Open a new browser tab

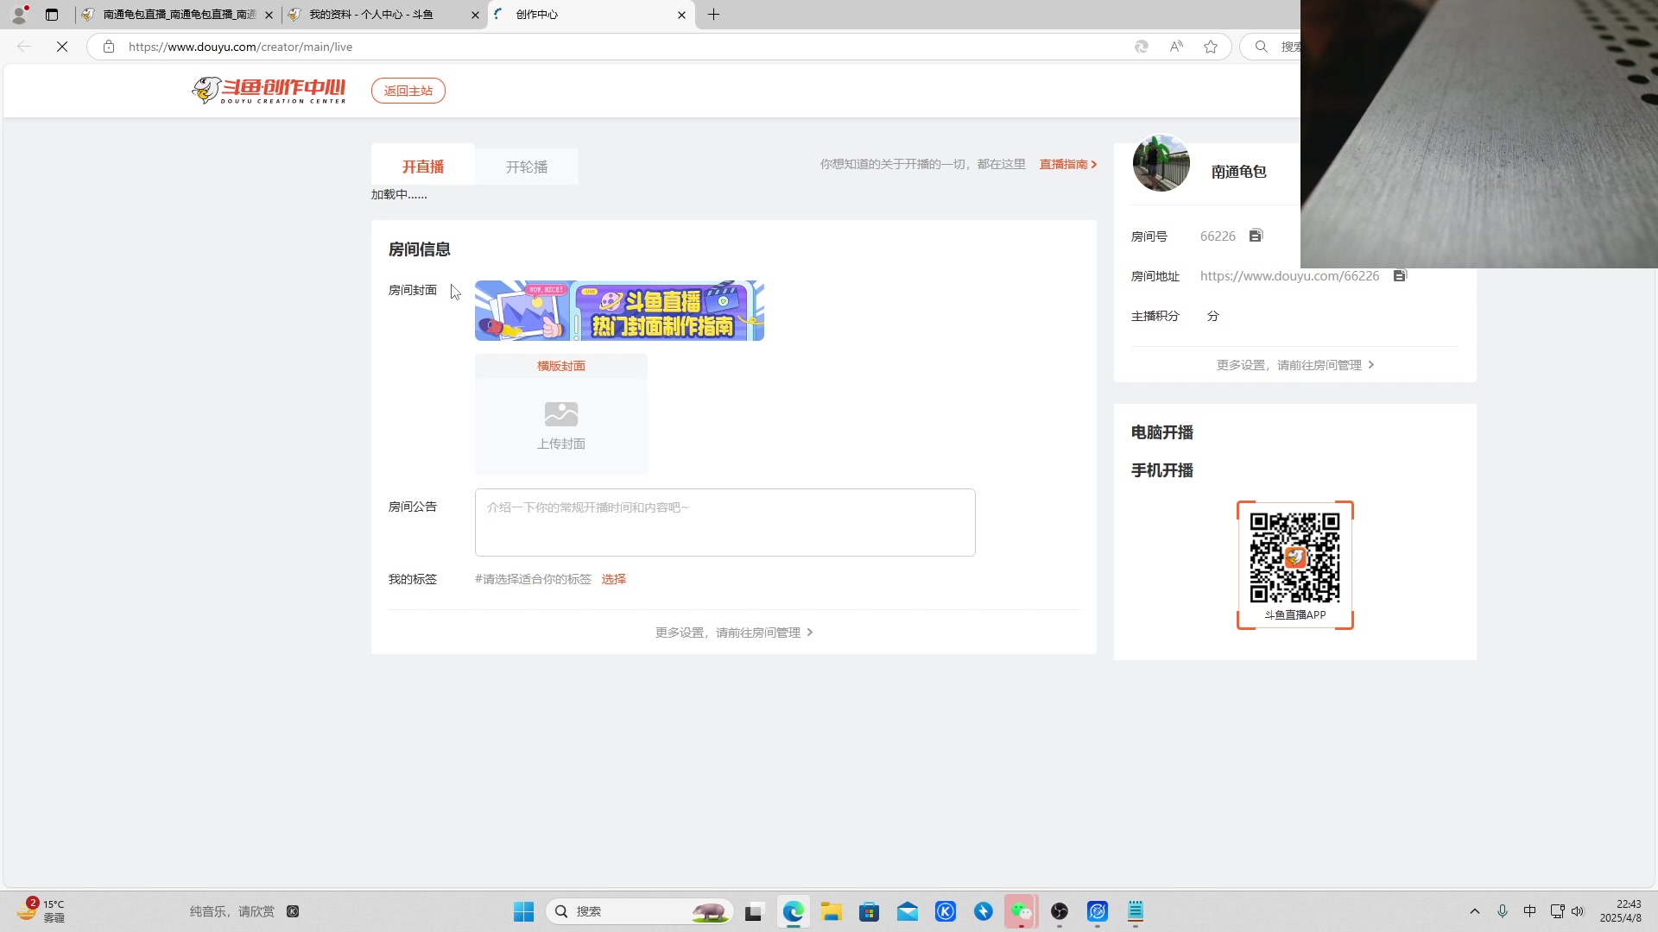coord(713,14)
